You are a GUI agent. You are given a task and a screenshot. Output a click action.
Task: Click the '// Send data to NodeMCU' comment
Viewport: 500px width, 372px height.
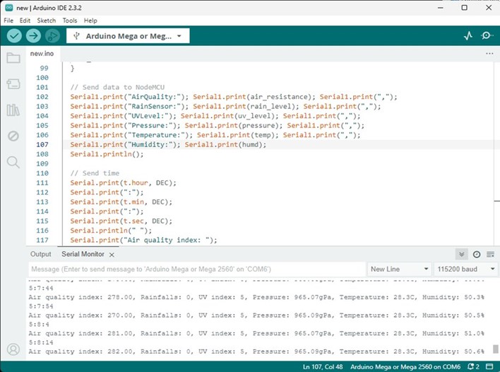click(x=117, y=87)
